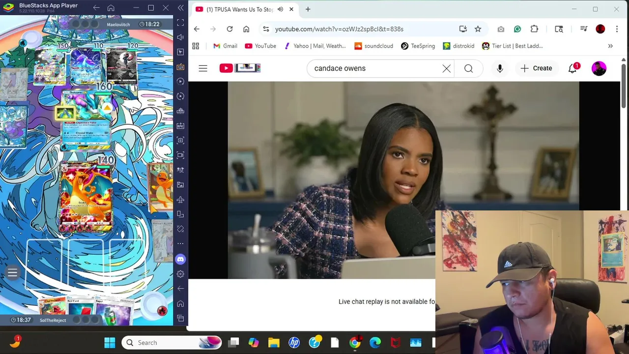Close the TPUSA YouTube tab

tap(291, 9)
